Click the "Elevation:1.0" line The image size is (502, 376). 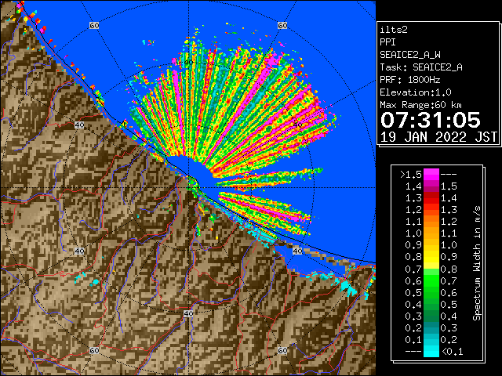[x=416, y=92]
